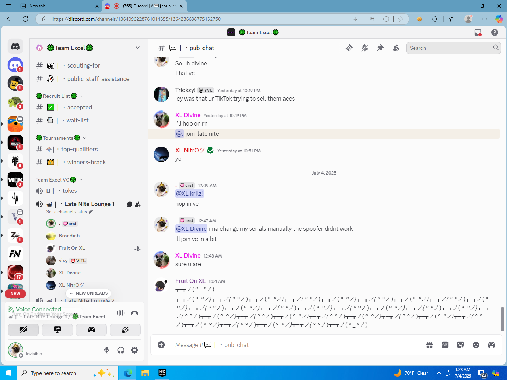
Task: Collapse the Recruit List category
Action: pyautogui.click(x=60, y=96)
